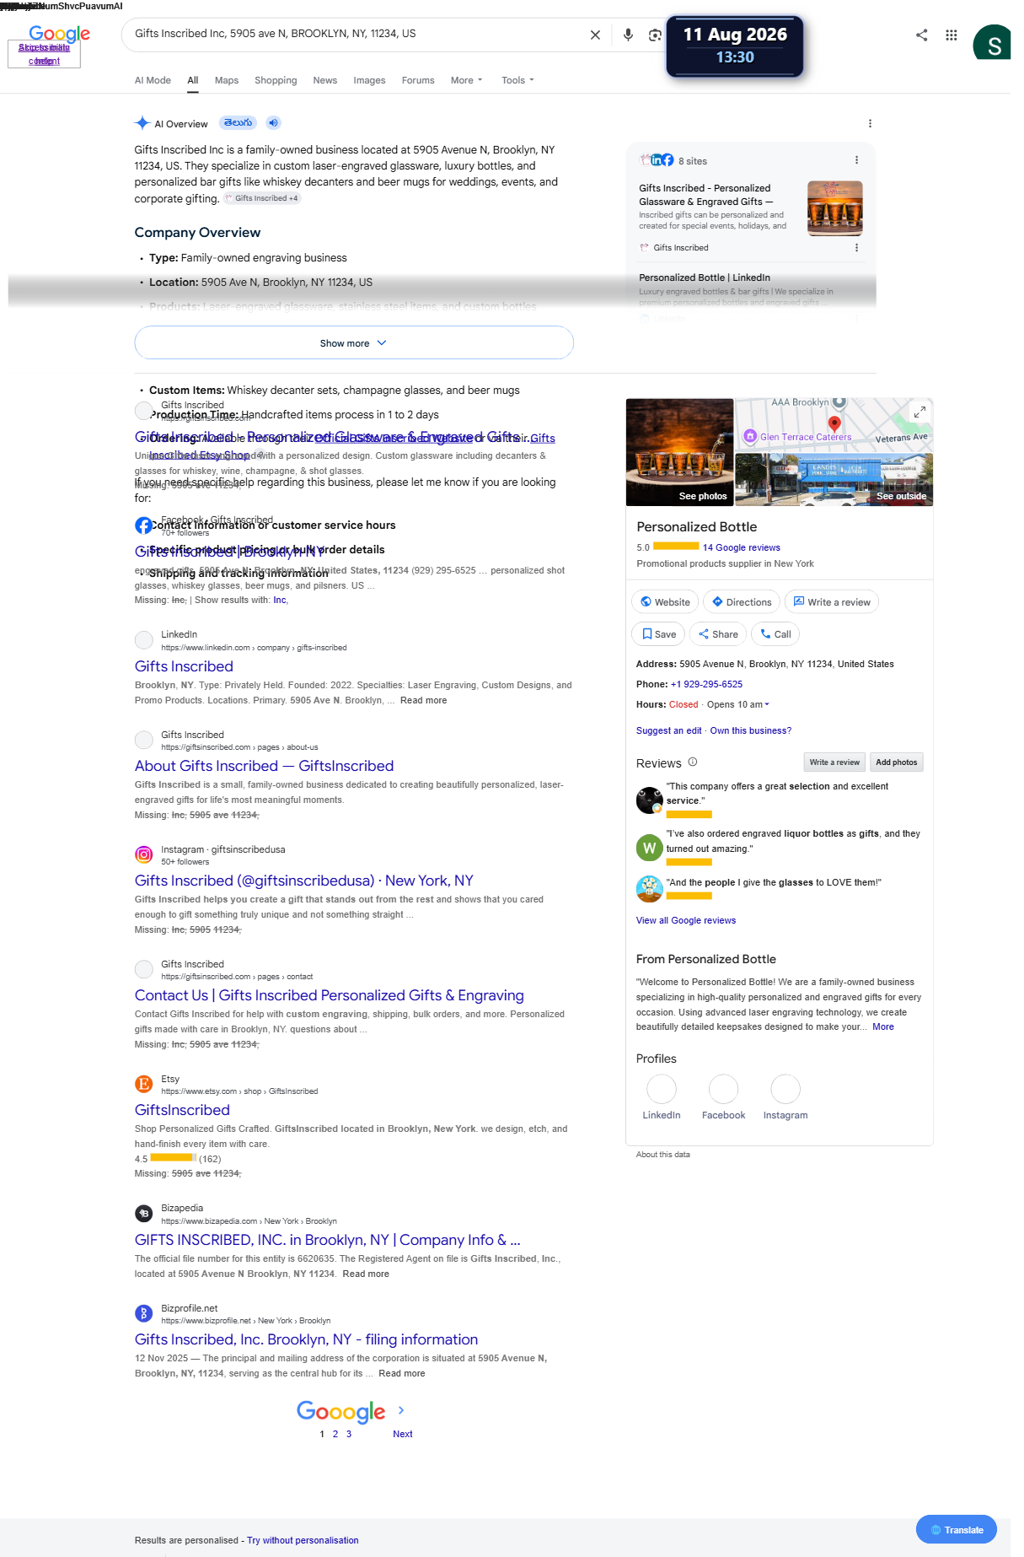Click Own this business? link
This screenshot has width=1024, height=1557.
pyautogui.click(x=751, y=730)
